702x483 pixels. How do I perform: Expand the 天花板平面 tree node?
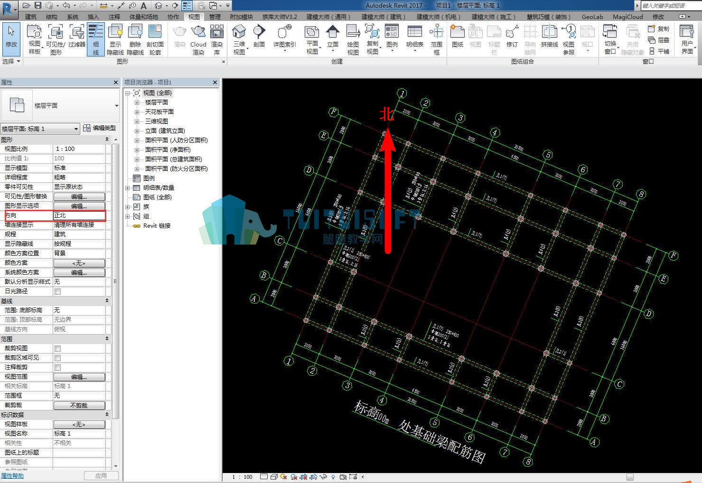click(x=137, y=112)
